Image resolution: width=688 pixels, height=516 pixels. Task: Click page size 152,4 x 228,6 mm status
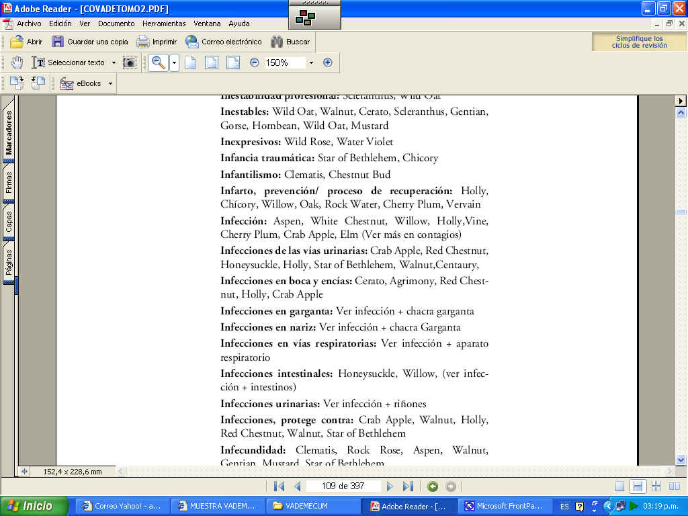[73, 472]
